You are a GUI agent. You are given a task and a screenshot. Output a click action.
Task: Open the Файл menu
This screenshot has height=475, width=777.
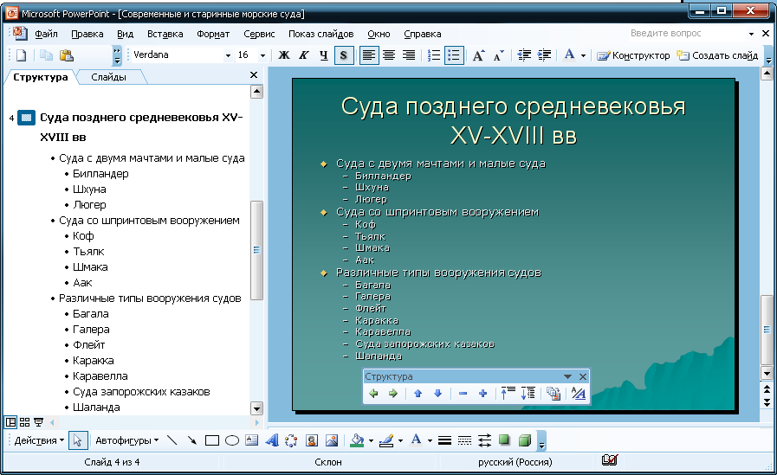click(46, 34)
